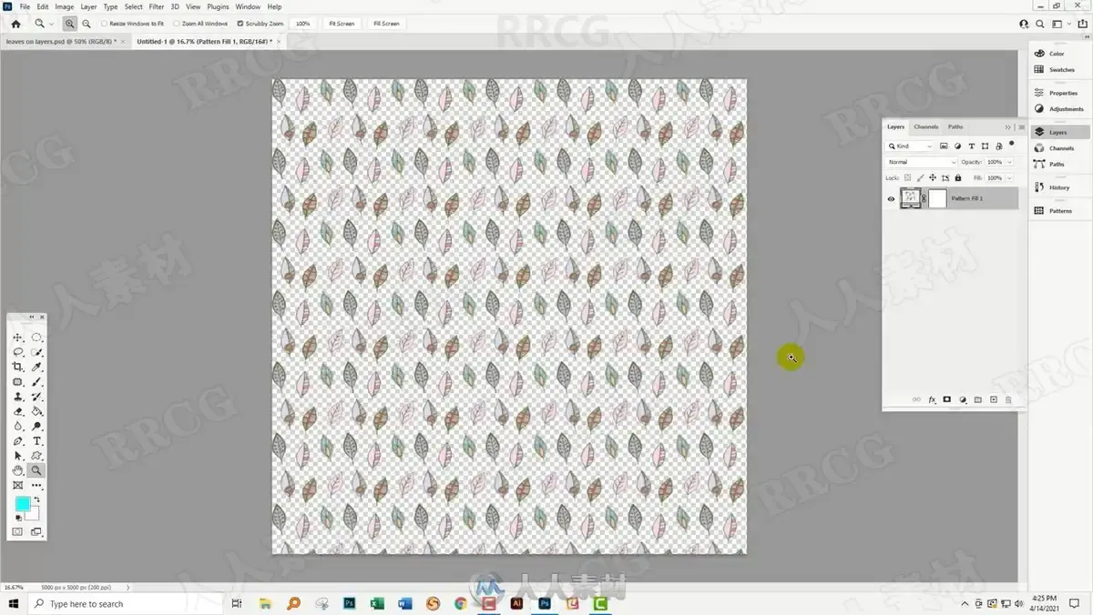Toggle Quick Mask mode
The width and height of the screenshot is (1093, 615).
click(x=17, y=531)
